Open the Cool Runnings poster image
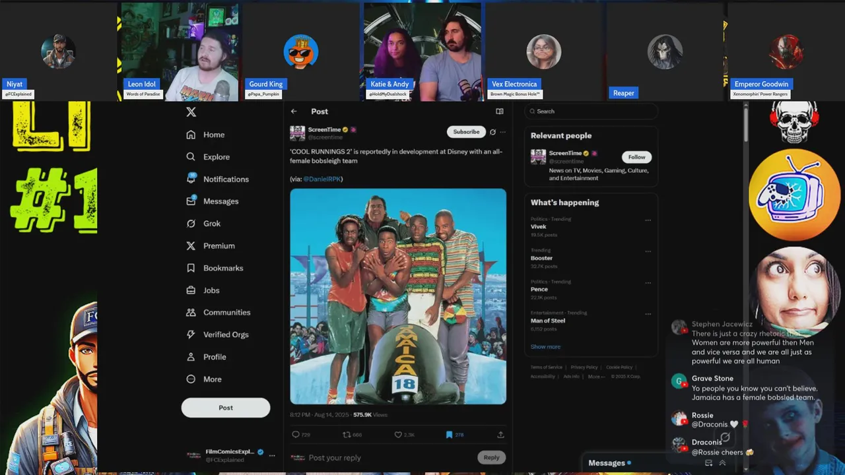Screen dimensions: 845x475 (398, 296)
